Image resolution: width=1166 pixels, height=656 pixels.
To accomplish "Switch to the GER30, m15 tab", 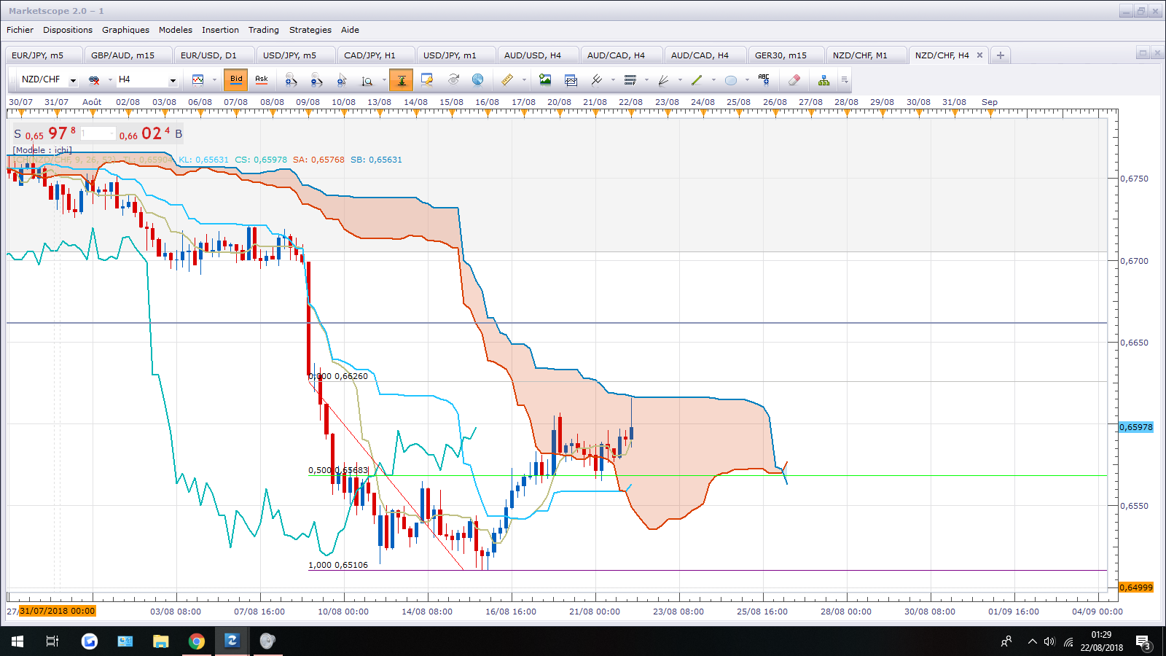I will 780,55.
